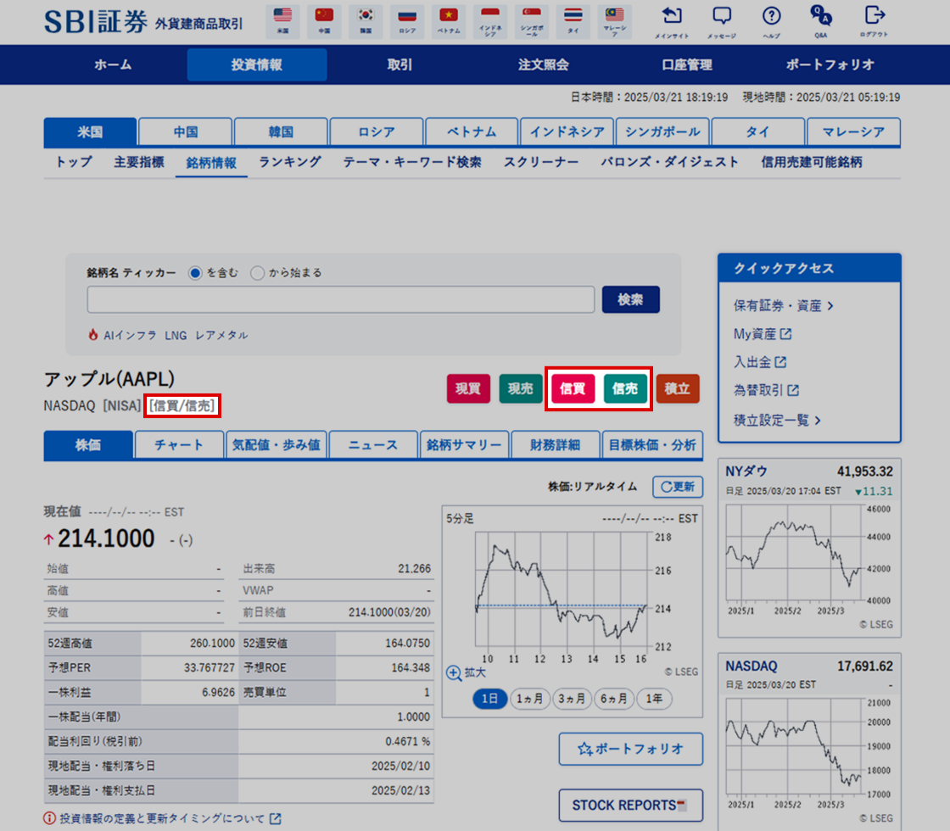Switch to the ニュース stock tab
Image resolution: width=950 pixels, height=831 pixels.
tap(373, 445)
